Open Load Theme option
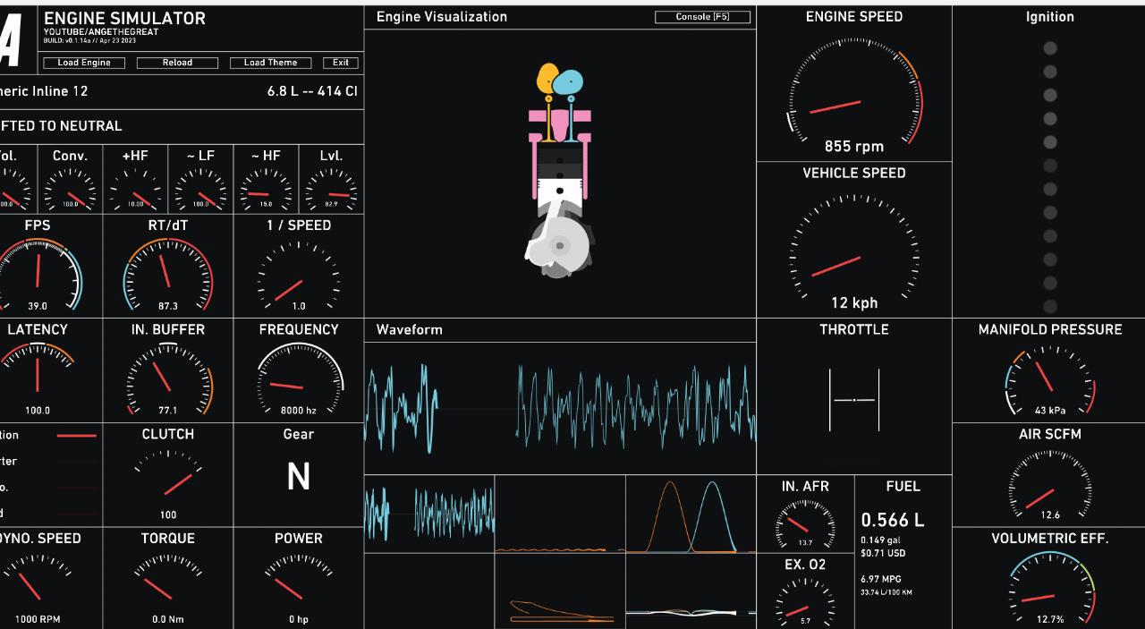Screen dimensions: 1145x629 [270, 63]
